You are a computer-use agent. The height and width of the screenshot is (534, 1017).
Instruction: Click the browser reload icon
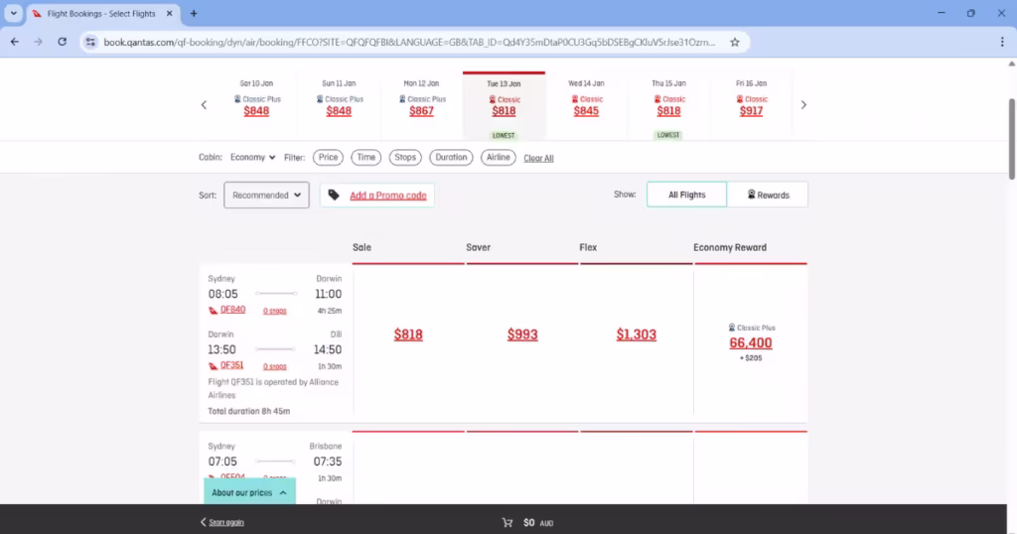(x=63, y=42)
